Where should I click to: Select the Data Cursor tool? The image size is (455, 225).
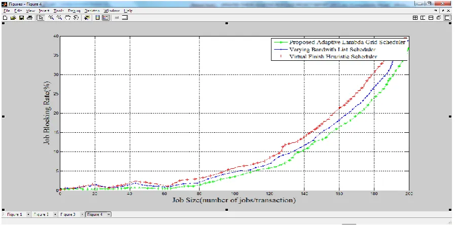click(86, 18)
